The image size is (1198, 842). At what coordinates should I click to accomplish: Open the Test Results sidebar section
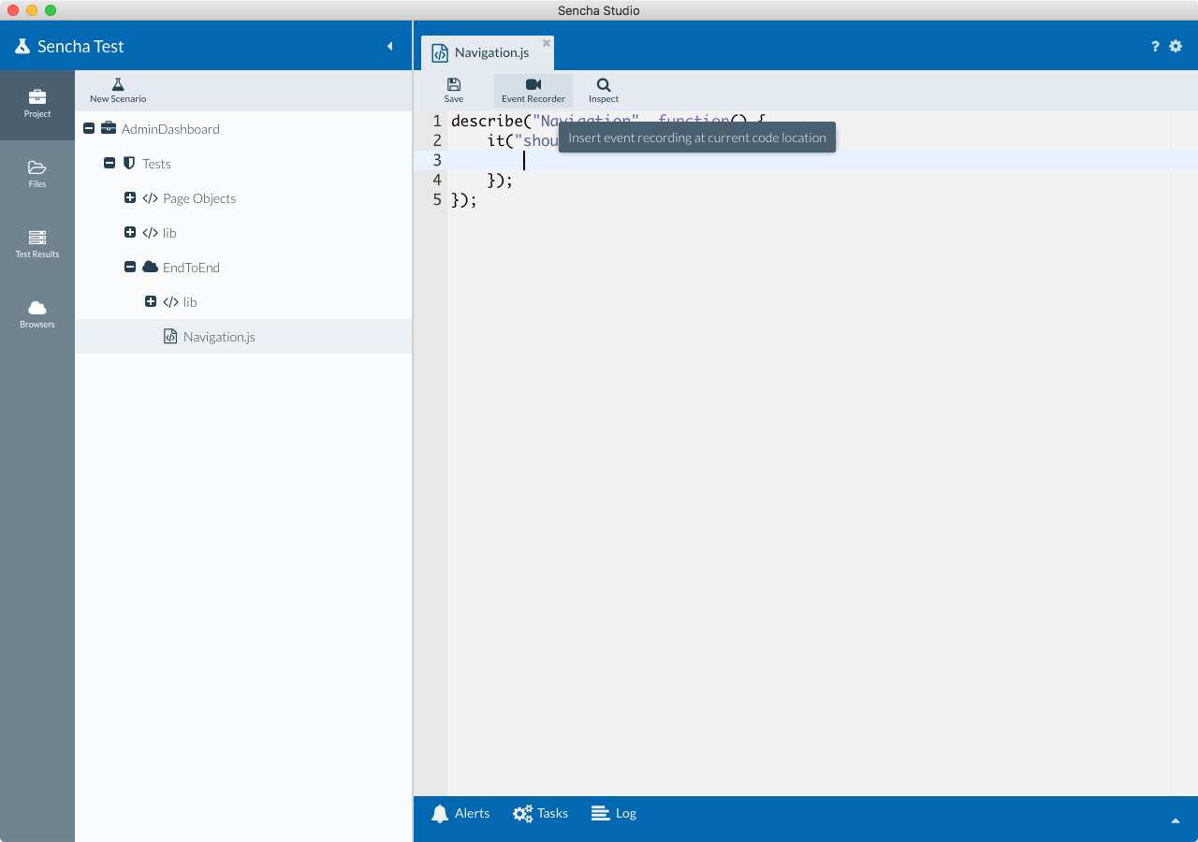[37, 245]
